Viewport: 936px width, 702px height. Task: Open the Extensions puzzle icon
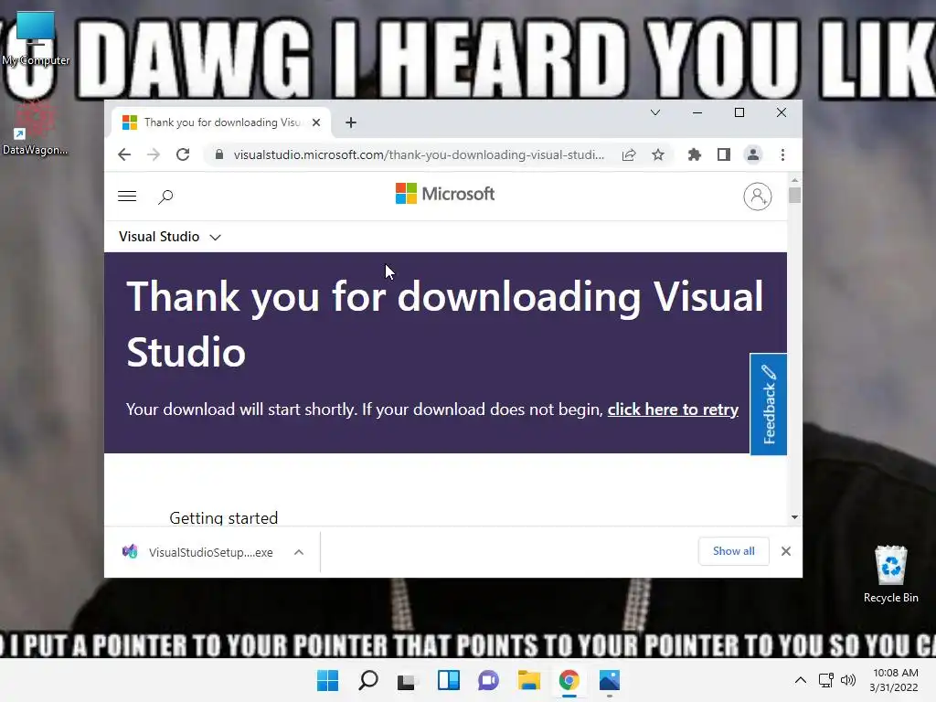(x=695, y=155)
